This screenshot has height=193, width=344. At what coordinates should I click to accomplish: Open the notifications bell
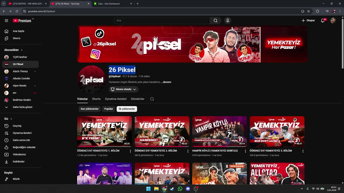pyautogui.click(x=323, y=21)
